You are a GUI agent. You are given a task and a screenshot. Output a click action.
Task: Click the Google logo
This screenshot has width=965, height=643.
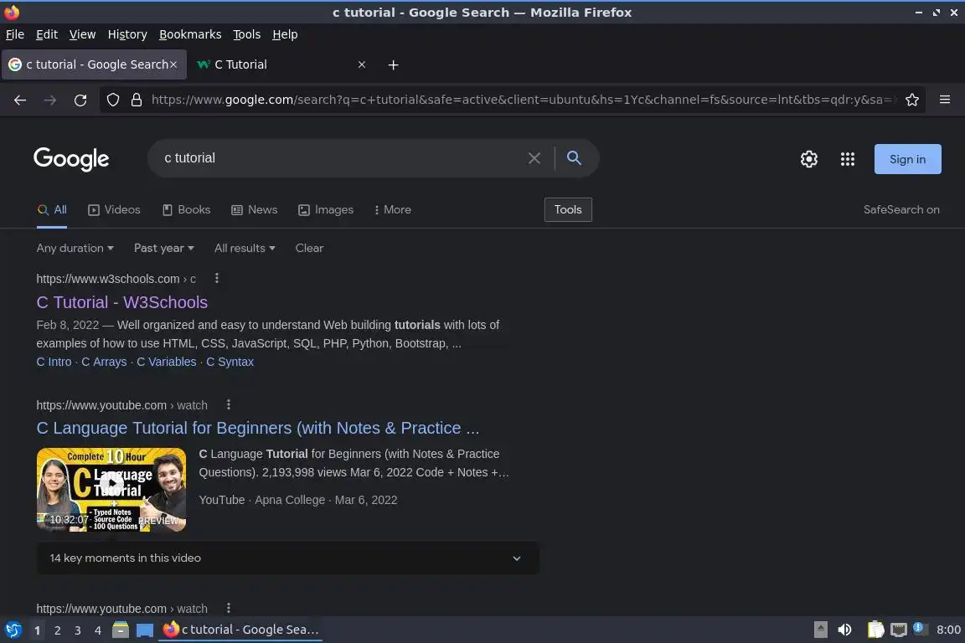[x=71, y=159]
